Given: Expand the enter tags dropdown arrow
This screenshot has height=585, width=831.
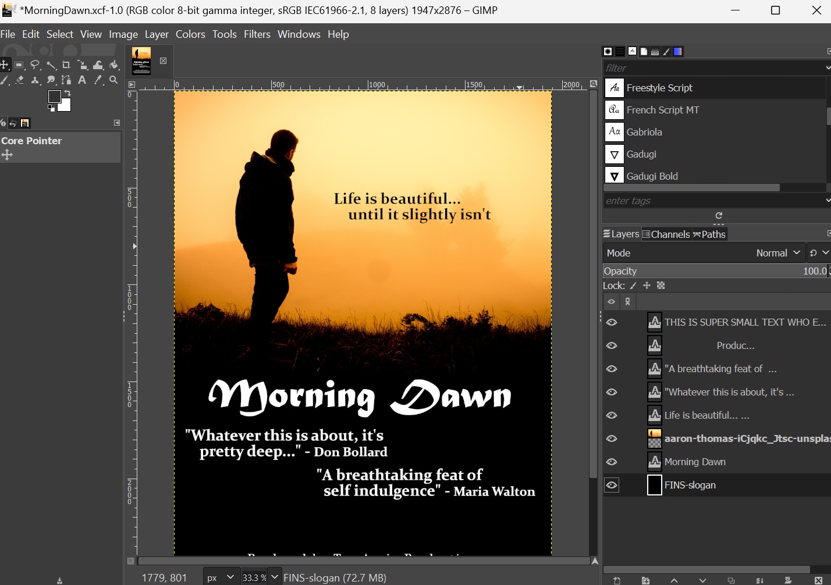Looking at the screenshot, I should [828, 201].
